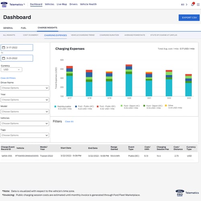201x201 pixels.
Task: Click the Cost/kWh column header
Action: 148,148
